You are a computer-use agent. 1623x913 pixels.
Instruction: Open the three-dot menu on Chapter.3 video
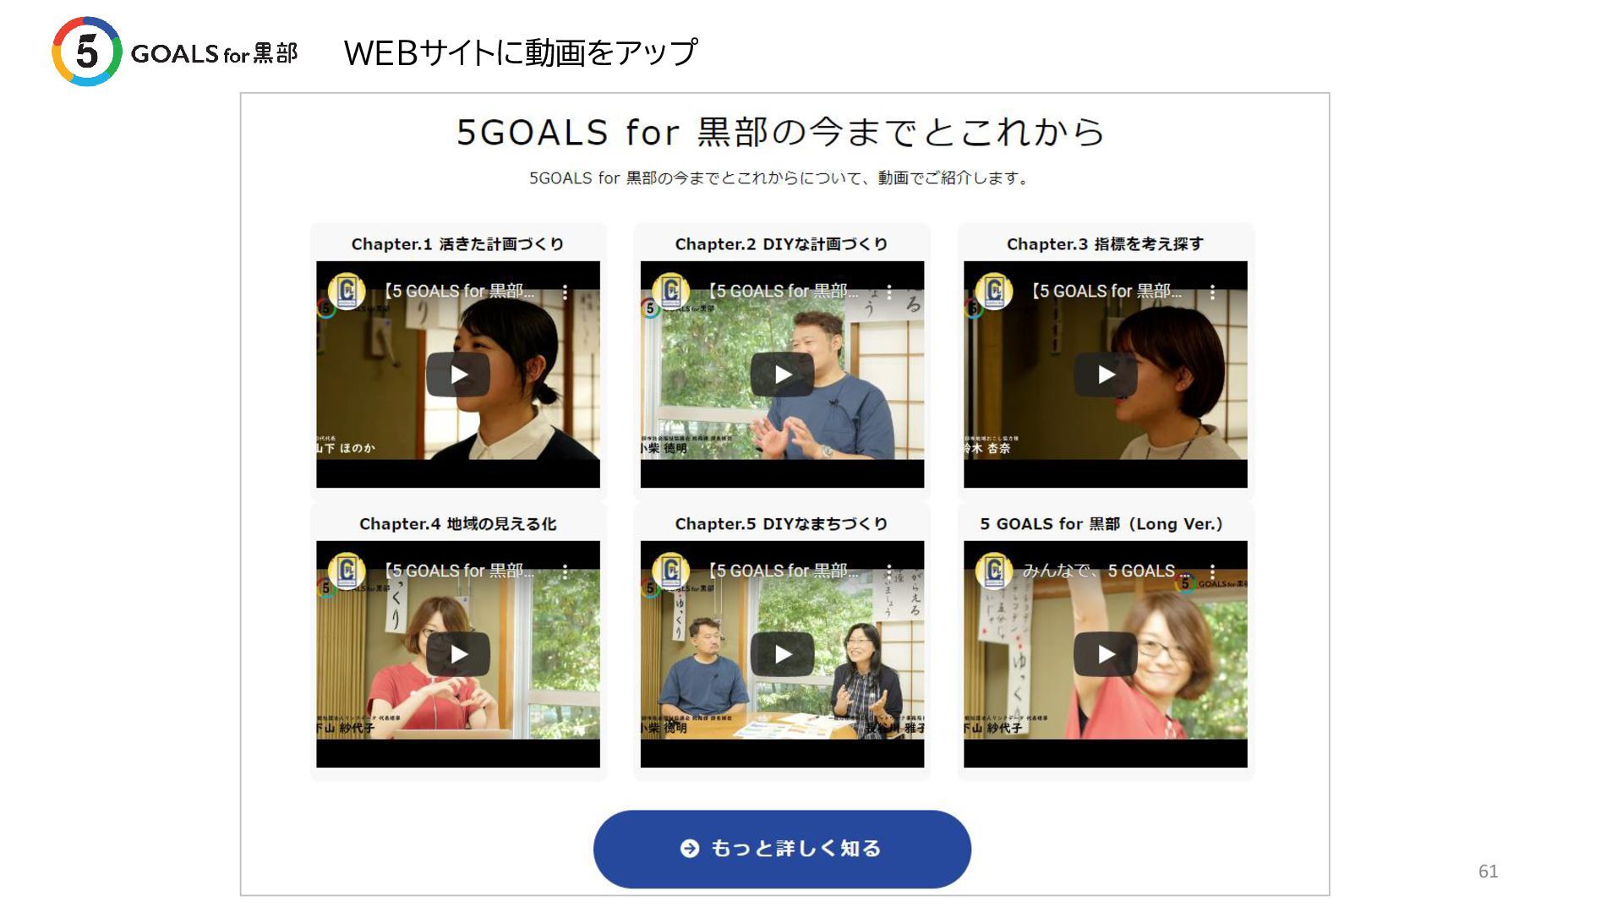(x=1212, y=292)
